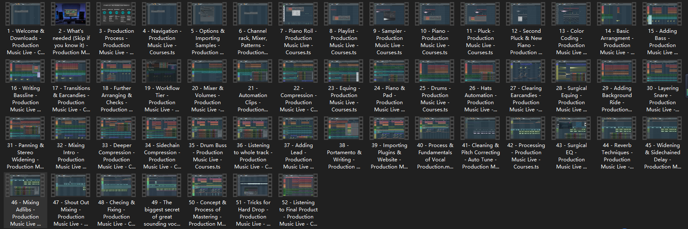688x229 pixels.
Task: Select the 15 - Adding Bass video
Action: coord(662,14)
